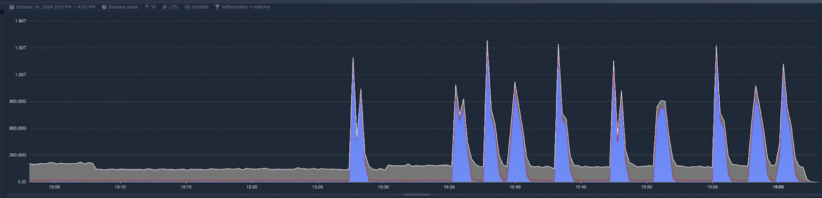This screenshot has height=198, width=822.
Task: Grab the resize handle below the chart
Action: 417,194
